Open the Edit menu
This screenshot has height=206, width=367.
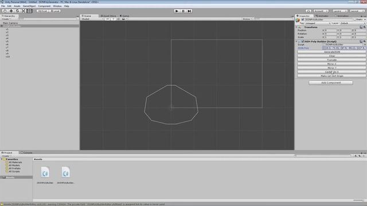9,6
